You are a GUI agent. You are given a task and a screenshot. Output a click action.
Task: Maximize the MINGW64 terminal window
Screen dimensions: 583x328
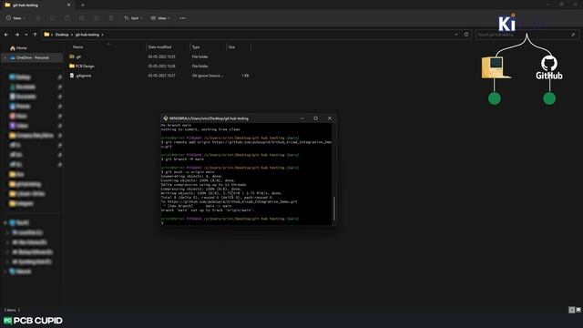click(x=316, y=118)
